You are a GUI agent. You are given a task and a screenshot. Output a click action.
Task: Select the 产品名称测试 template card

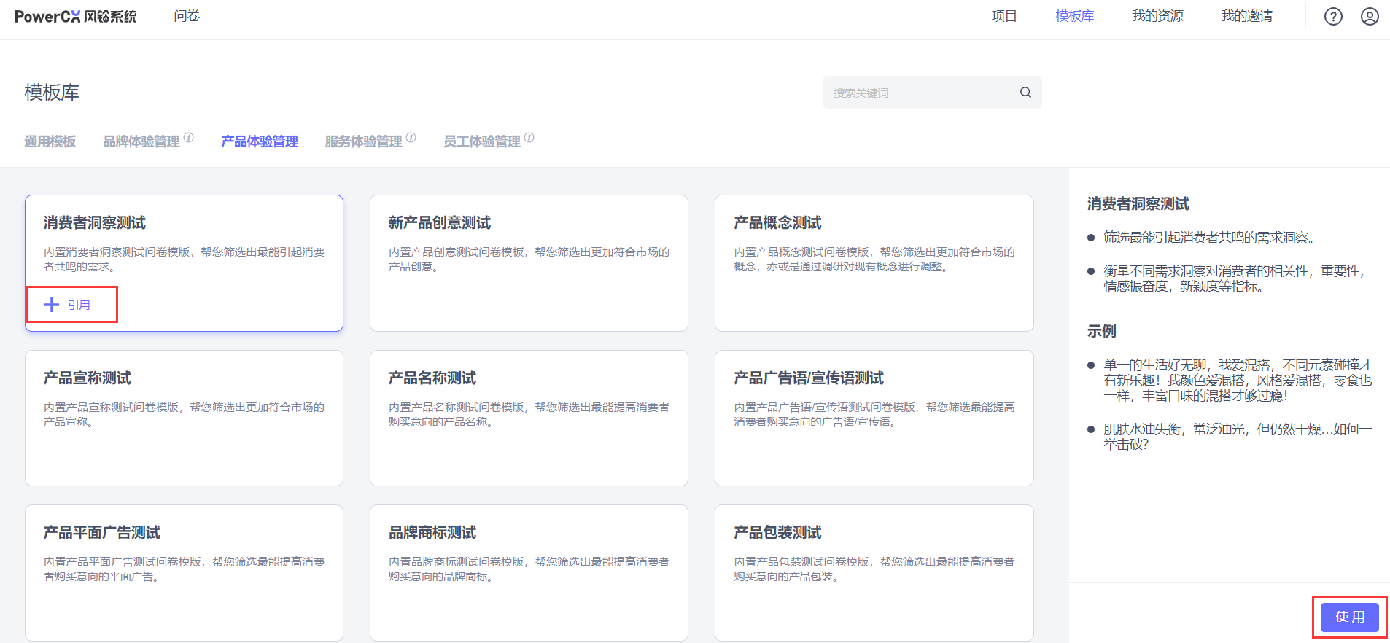(x=529, y=418)
